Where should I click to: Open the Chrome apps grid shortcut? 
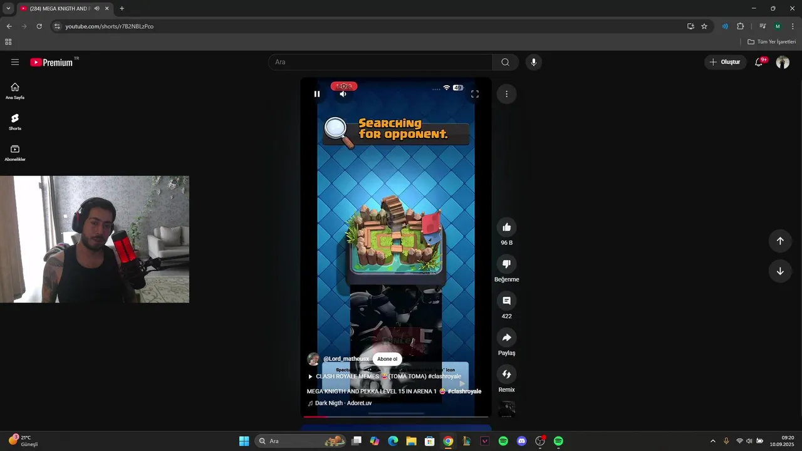tap(8, 42)
